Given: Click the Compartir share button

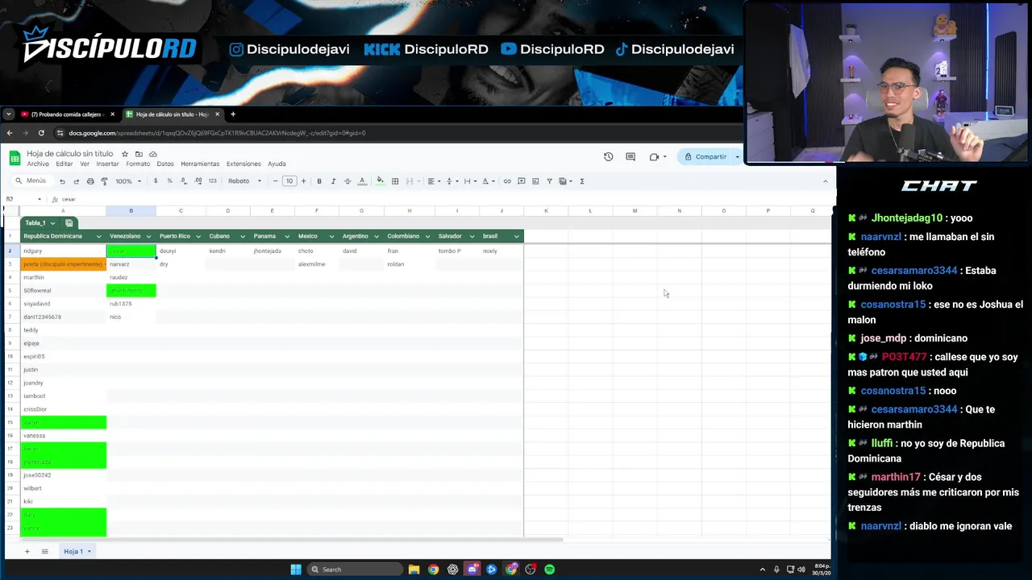Looking at the screenshot, I should pos(705,157).
